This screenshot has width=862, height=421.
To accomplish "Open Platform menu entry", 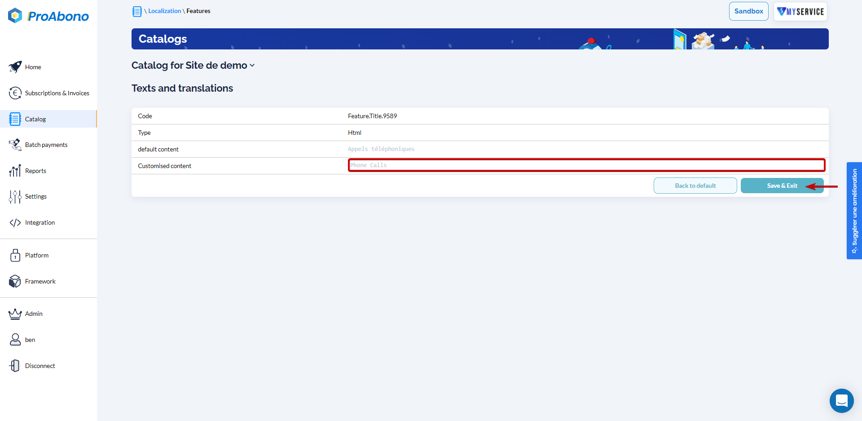I will [37, 255].
